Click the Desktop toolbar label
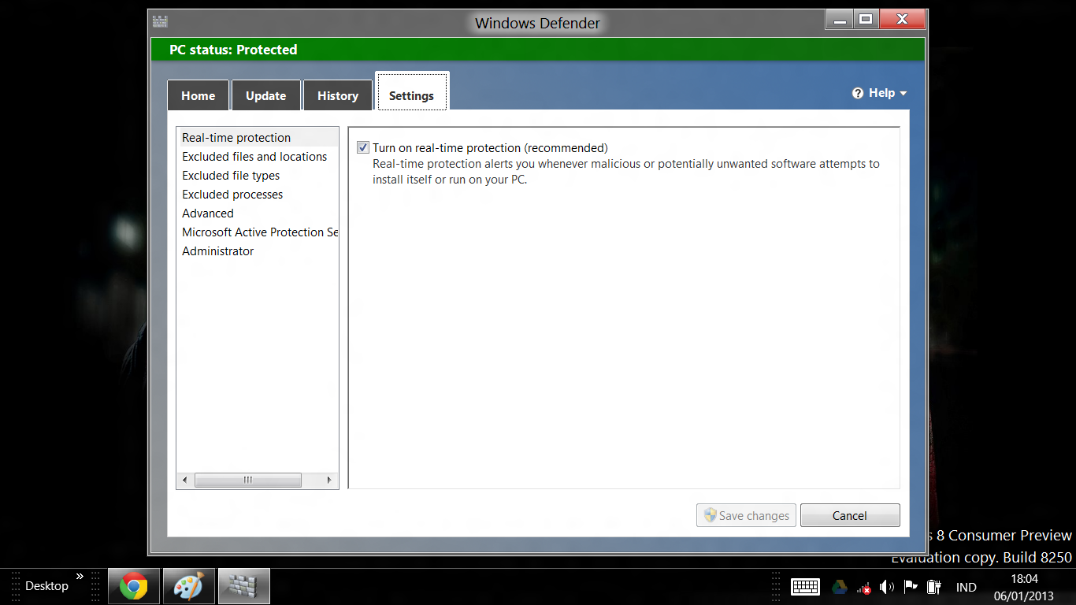Viewport: 1076px width, 605px height. [x=46, y=586]
